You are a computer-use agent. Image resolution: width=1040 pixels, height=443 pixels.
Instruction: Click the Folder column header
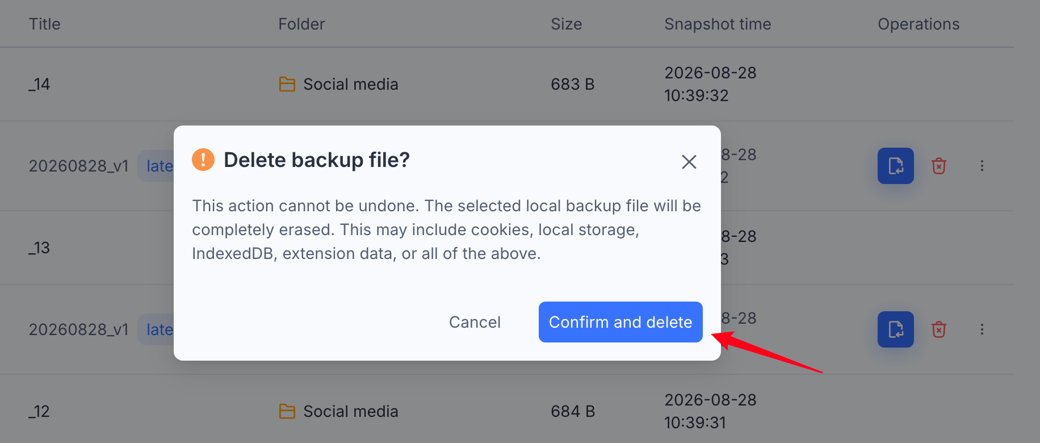[301, 24]
